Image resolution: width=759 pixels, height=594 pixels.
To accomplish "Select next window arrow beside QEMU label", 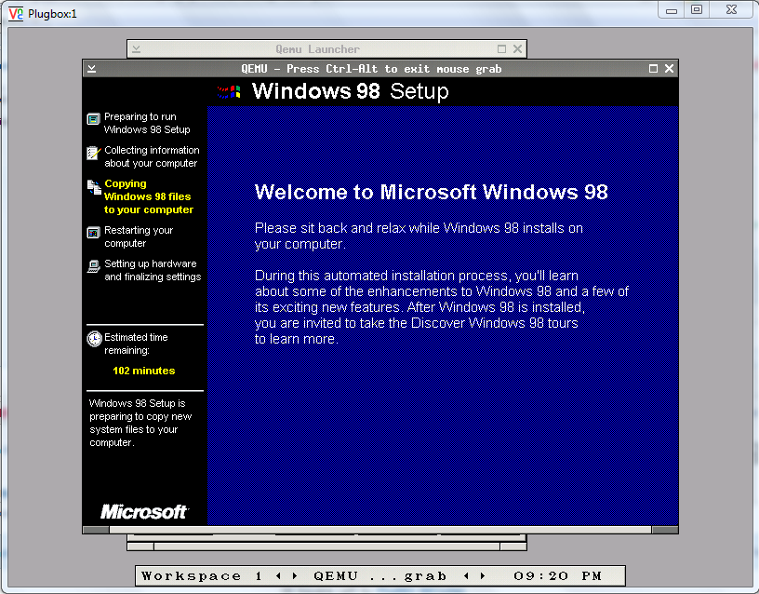I will [483, 576].
